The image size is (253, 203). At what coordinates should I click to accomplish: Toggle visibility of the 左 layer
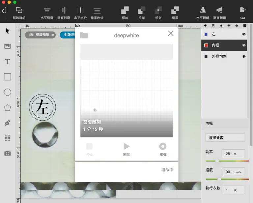(244, 34)
